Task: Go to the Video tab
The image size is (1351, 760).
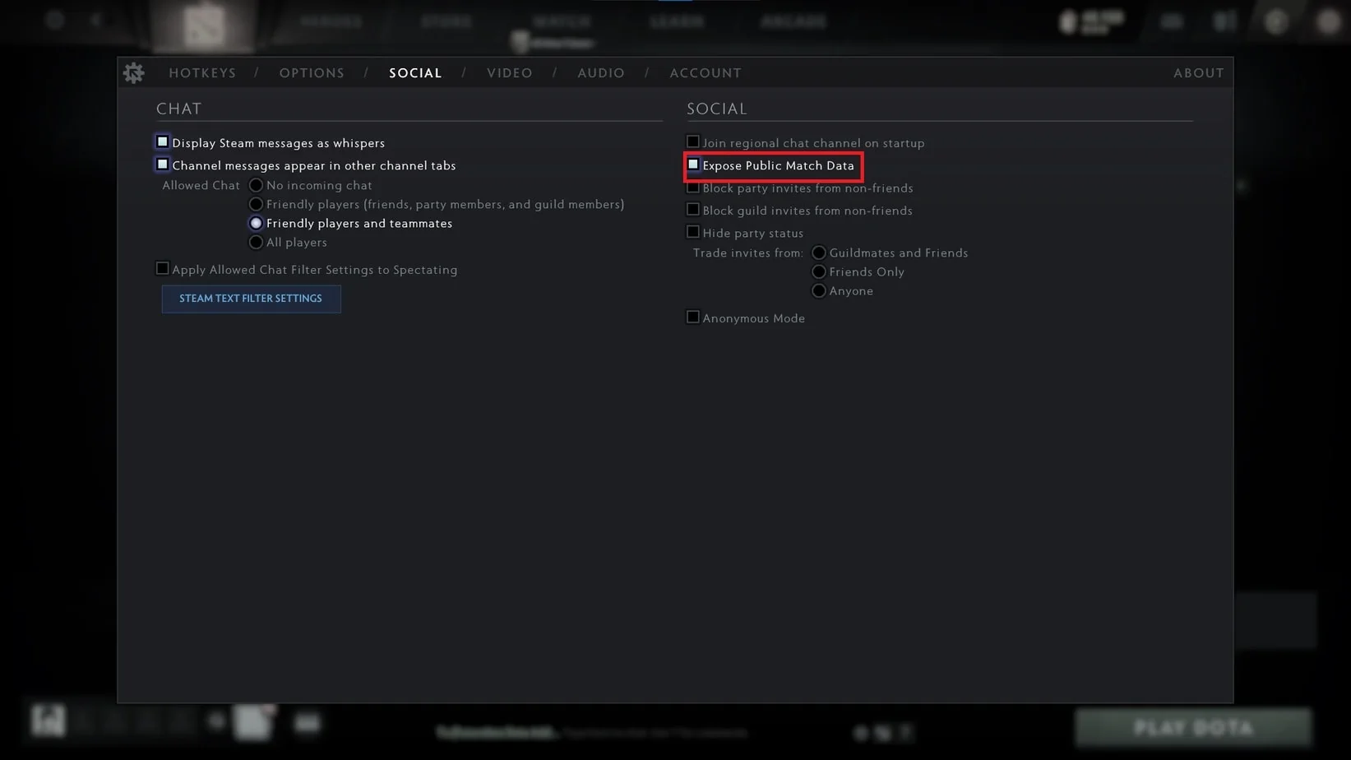Action: coord(509,73)
